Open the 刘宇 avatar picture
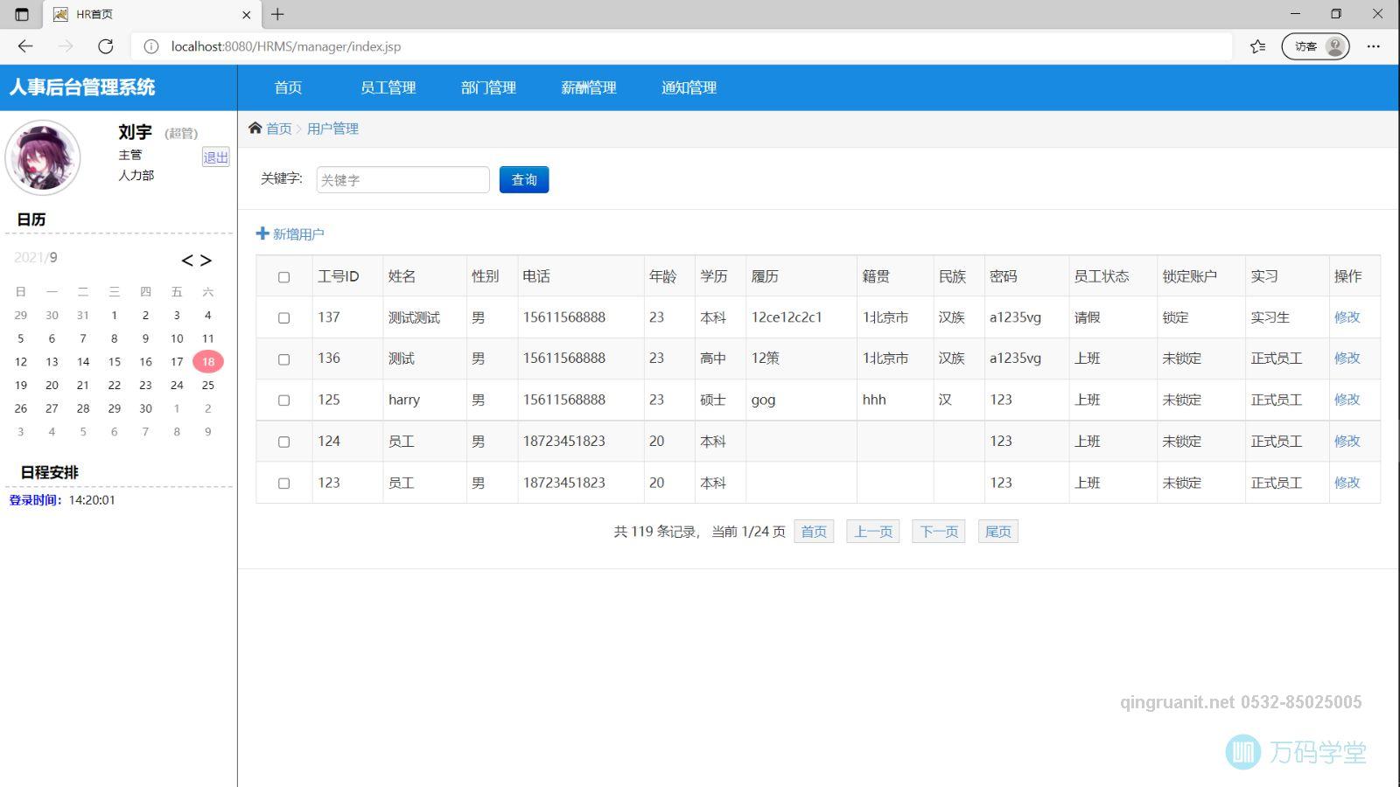The image size is (1400, 787). tap(42, 157)
